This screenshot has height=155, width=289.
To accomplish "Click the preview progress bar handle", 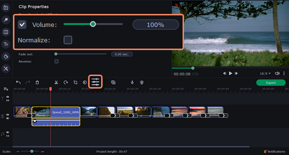I will point(193,68).
